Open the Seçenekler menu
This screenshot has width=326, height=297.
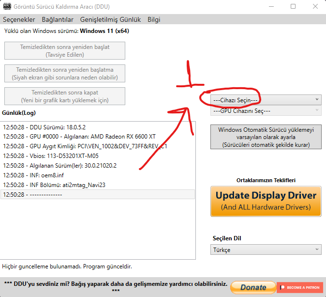19,19
